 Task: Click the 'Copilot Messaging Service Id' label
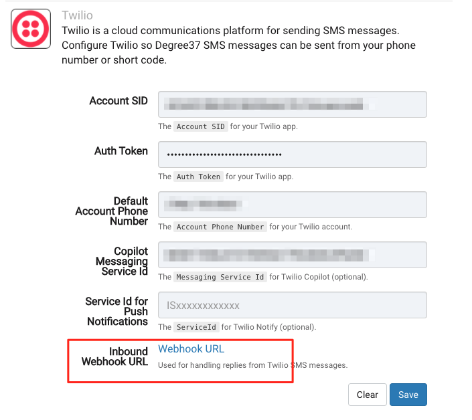coord(122,261)
